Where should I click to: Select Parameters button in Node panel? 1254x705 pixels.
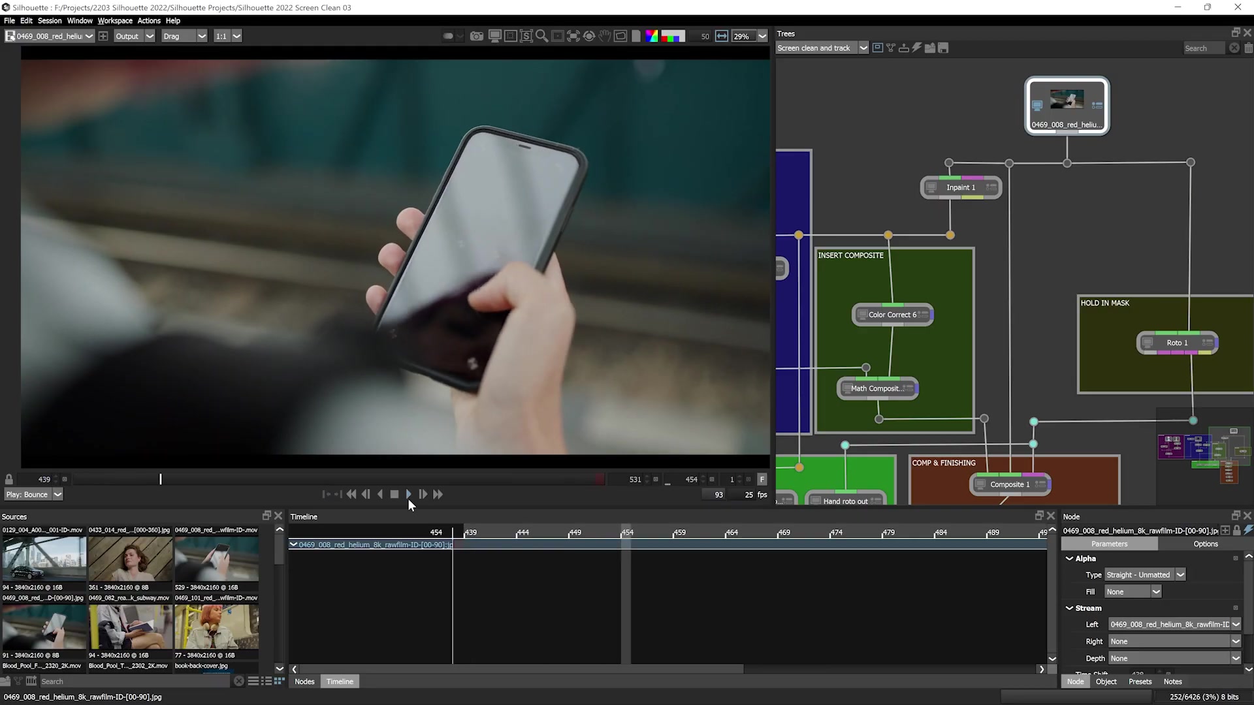[x=1109, y=544]
